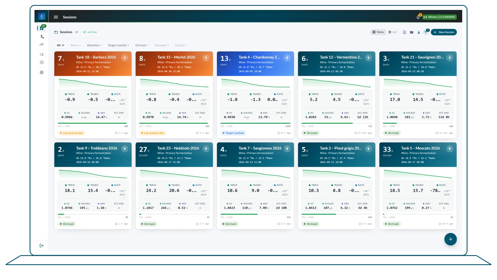Open the Bluetooth devices sidebar icon
The image size is (497, 280).
[42, 36]
